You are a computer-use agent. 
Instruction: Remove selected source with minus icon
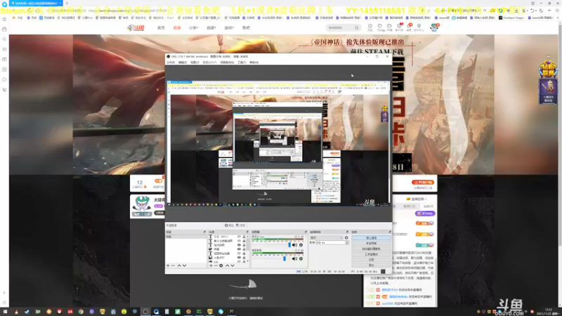pos(216,265)
